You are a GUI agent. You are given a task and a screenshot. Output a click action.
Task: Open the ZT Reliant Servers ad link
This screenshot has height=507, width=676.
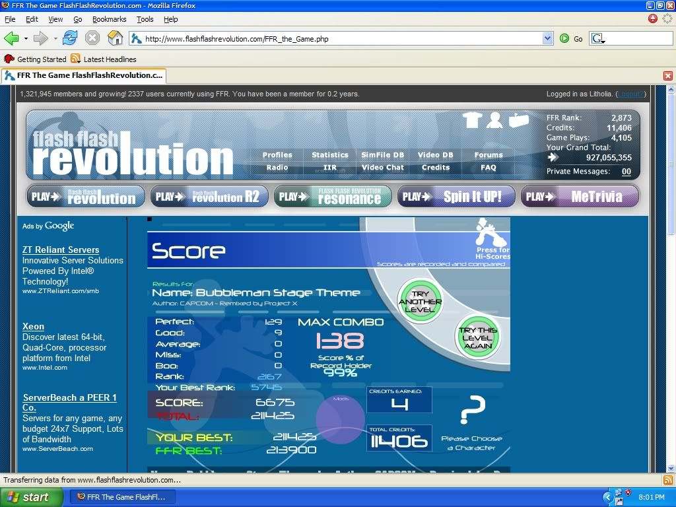pos(61,250)
